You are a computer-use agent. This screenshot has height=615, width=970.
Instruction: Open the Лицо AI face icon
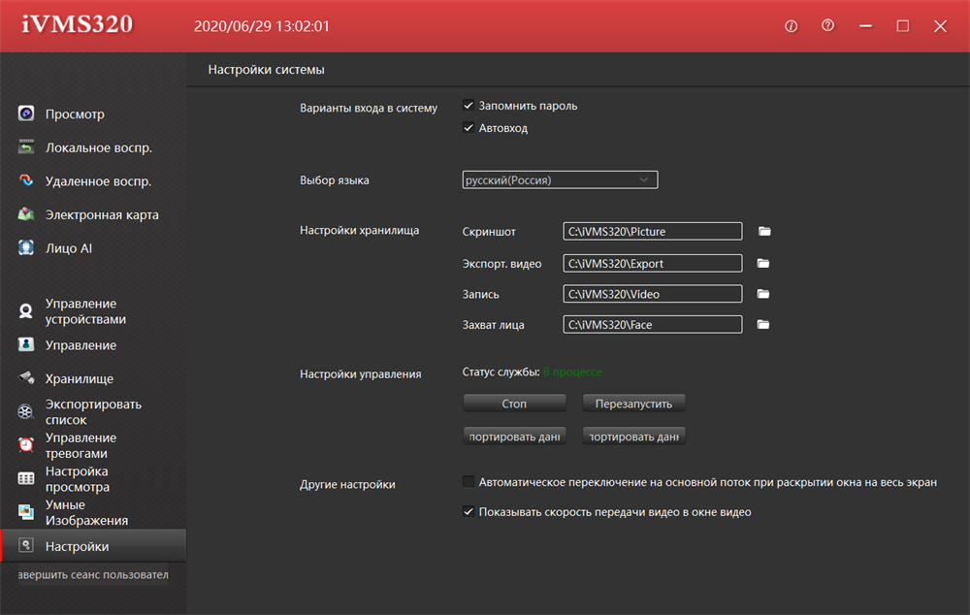(x=26, y=247)
